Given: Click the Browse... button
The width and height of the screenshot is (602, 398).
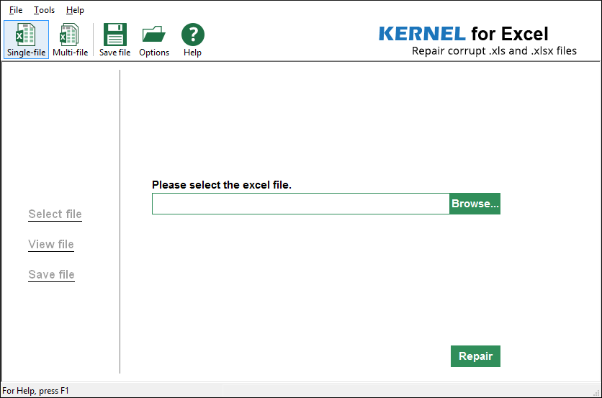Looking at the screenshot, I should (475, 204).
